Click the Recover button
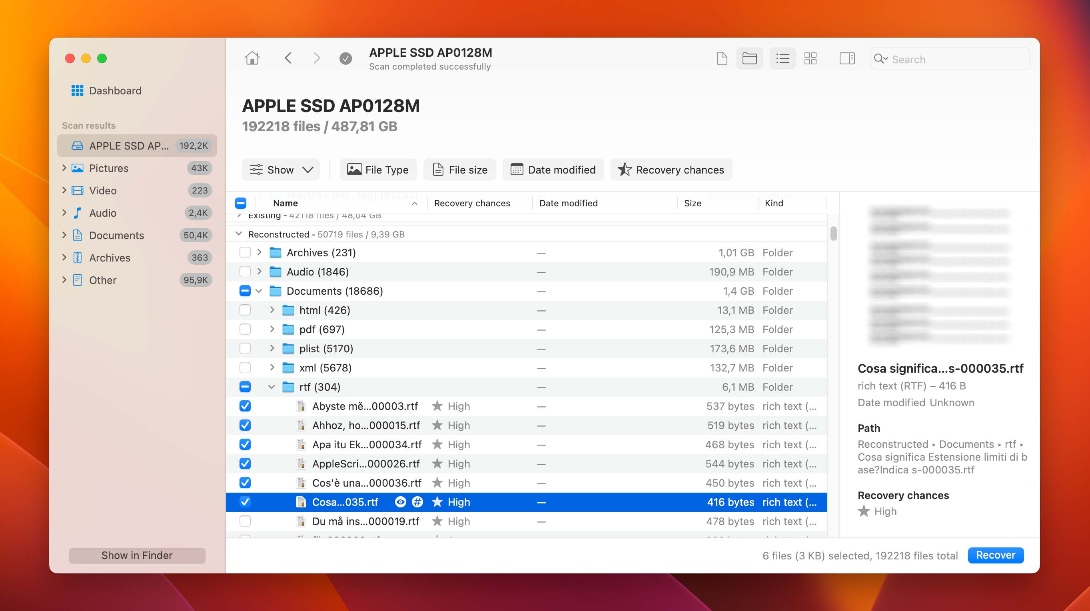The image size is (1090, 611). coord(995,555)
